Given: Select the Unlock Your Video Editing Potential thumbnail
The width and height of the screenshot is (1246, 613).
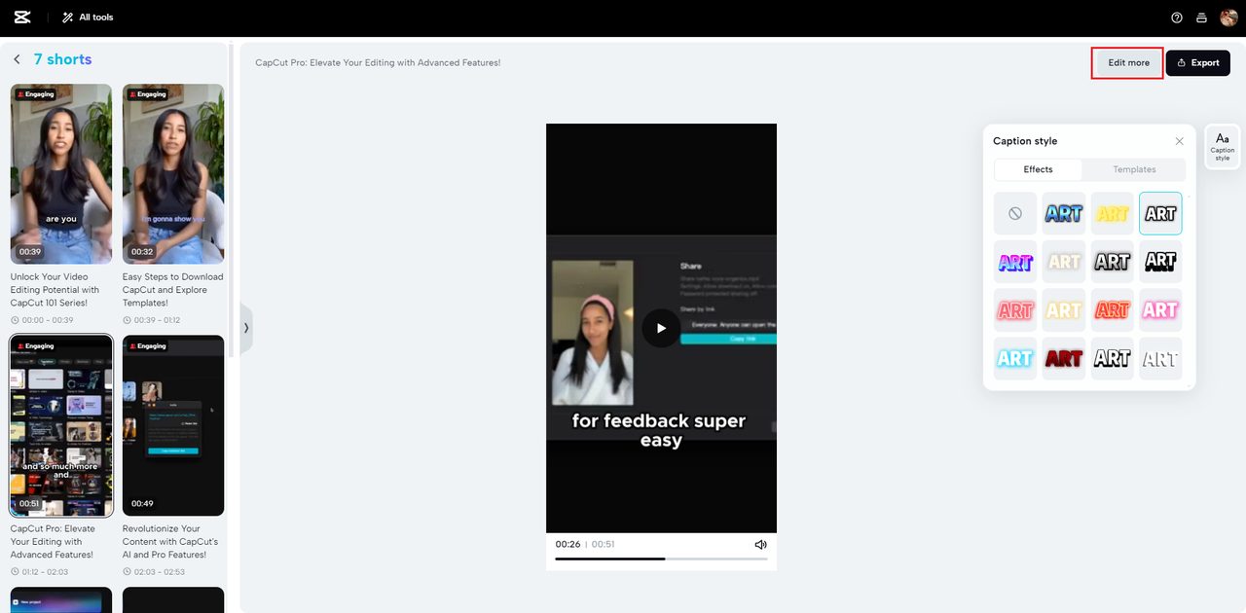Looking at the screenshot, I should (61, 174).
